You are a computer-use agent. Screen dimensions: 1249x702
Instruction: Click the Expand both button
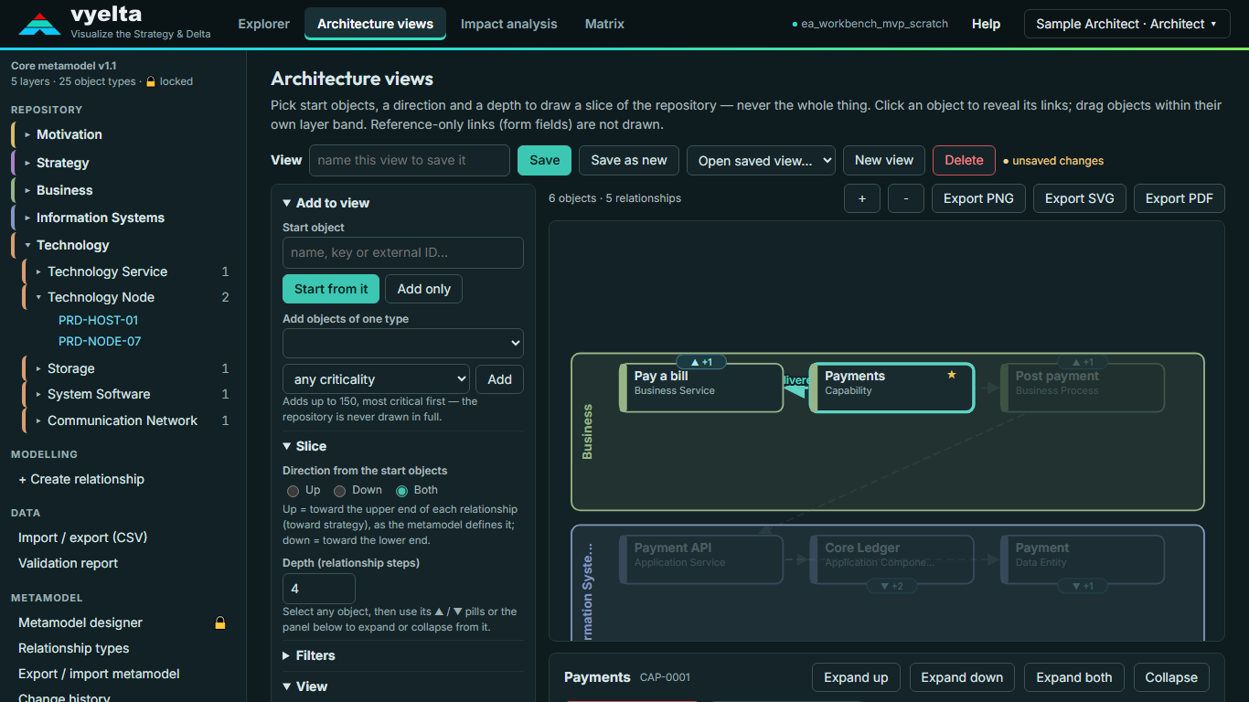1074,677
